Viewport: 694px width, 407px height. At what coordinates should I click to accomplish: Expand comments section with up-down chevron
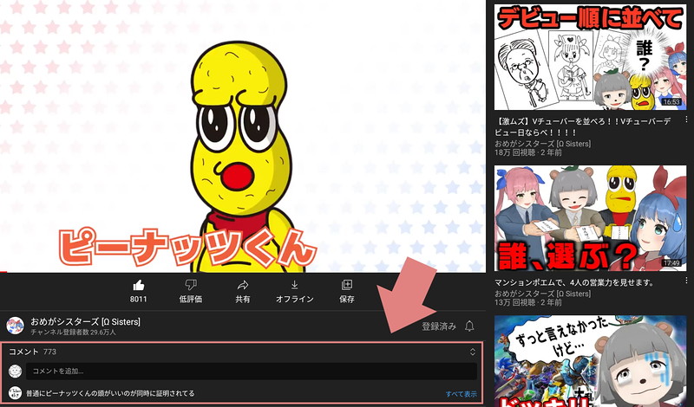pyautogui.click(x=472, y=352)
